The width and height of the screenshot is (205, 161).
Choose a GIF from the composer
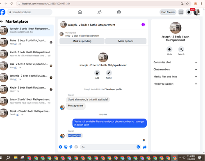[76, 147]
